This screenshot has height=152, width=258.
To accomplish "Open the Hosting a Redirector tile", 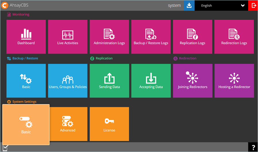I will (234, 81).
